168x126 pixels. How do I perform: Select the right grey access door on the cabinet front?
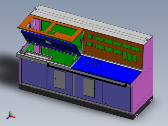[89, 88]
